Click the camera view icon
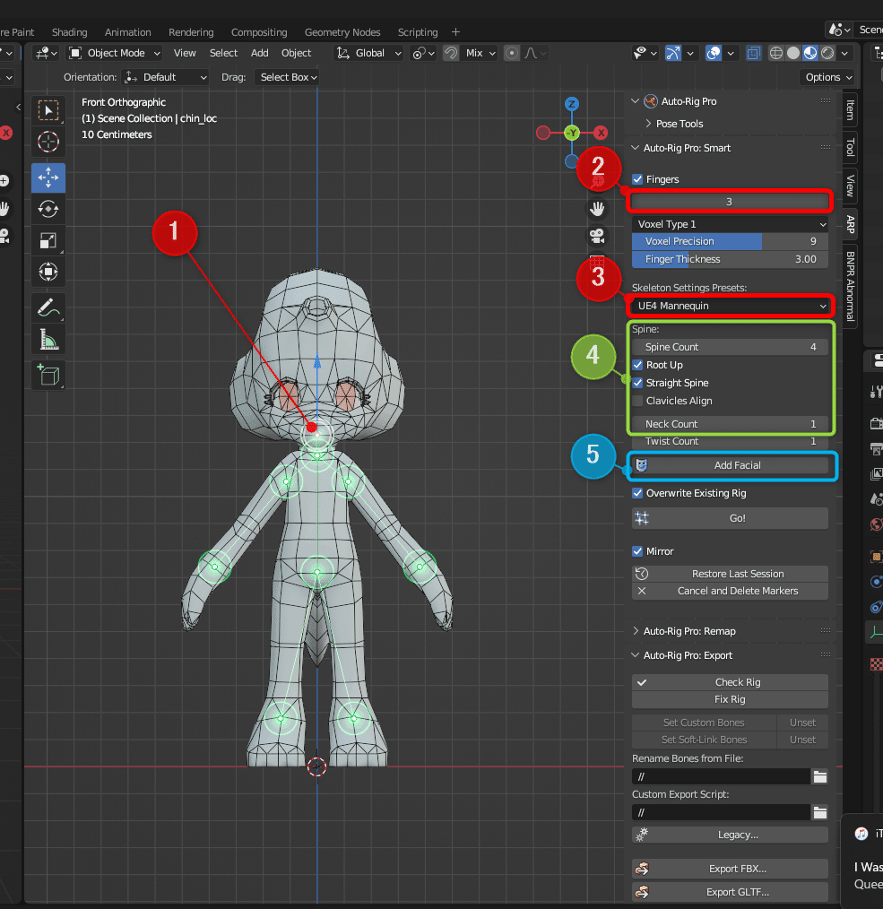Viewport: 883px width, 909px height. point(597,237)
